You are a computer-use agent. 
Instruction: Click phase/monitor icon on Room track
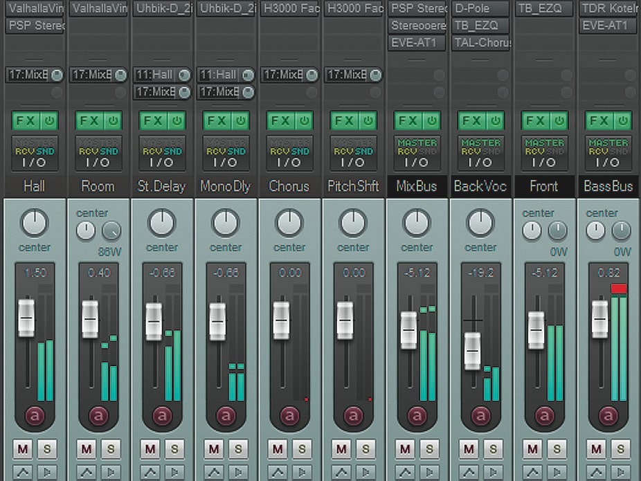(x=111, y=473)
